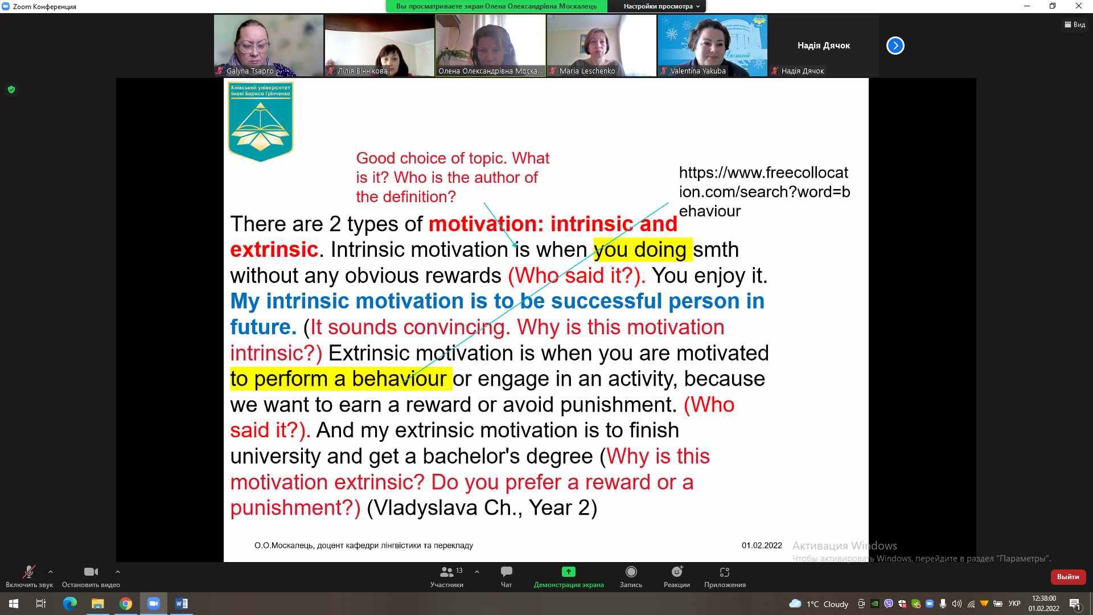The height and width of the screenshot is (615, 1093).
Task: Select Valentina Yakuba's video thumbnail
Action: coord(712,46)
